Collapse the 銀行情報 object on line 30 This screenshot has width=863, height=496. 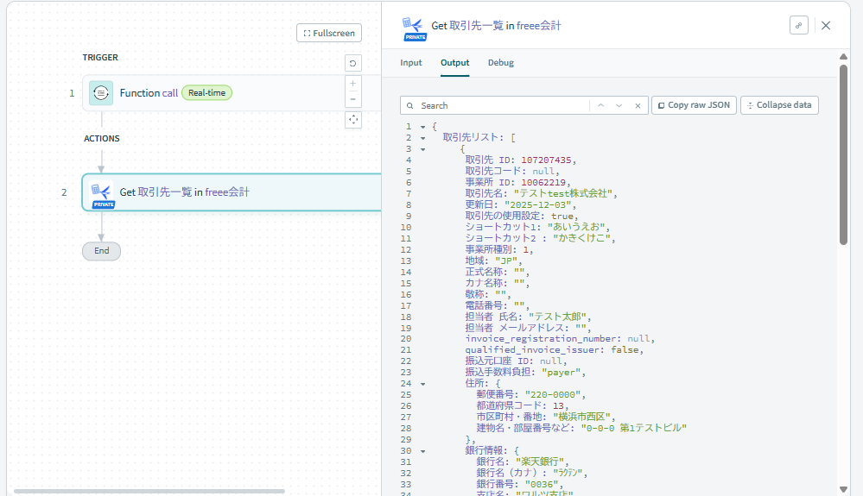pos(422,451)
